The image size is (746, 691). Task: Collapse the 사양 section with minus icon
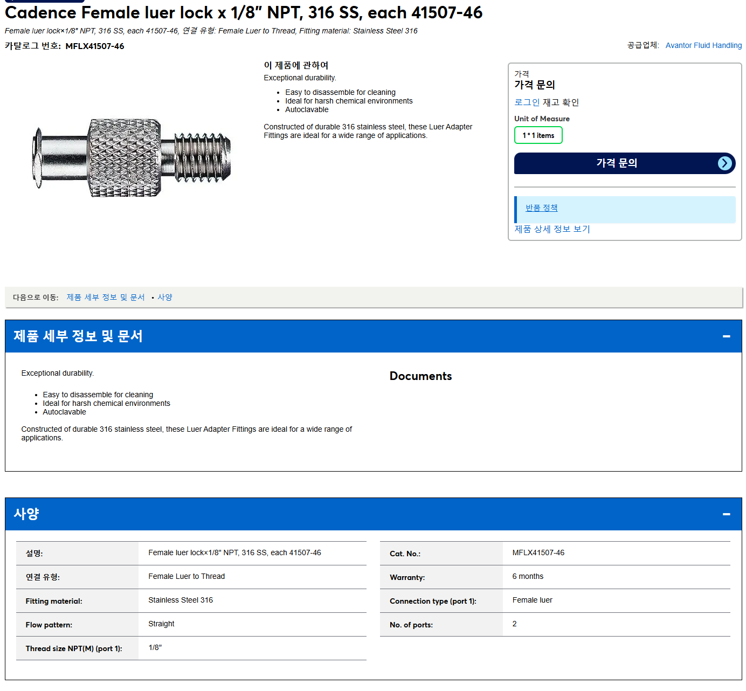coord(726,514)
